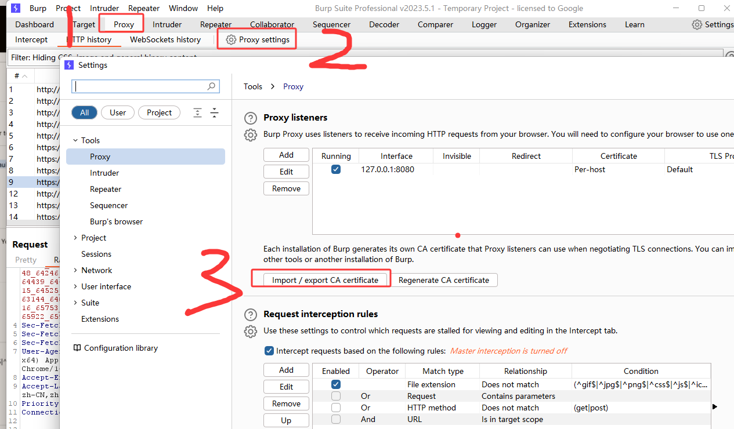Click the Burp Suite logo icon in title bar
Viewport: 734px width, 429px height.
click(16, 8)
